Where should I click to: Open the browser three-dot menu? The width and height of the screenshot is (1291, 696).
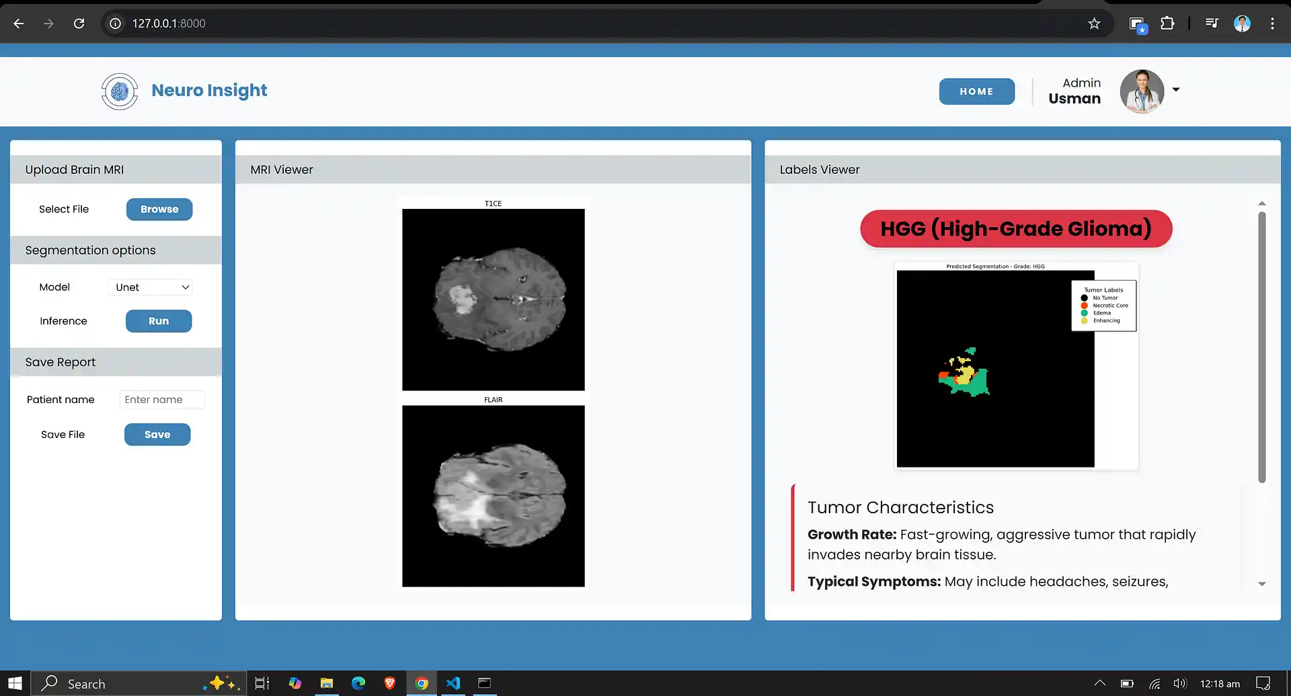click(x=1272, y=24)
